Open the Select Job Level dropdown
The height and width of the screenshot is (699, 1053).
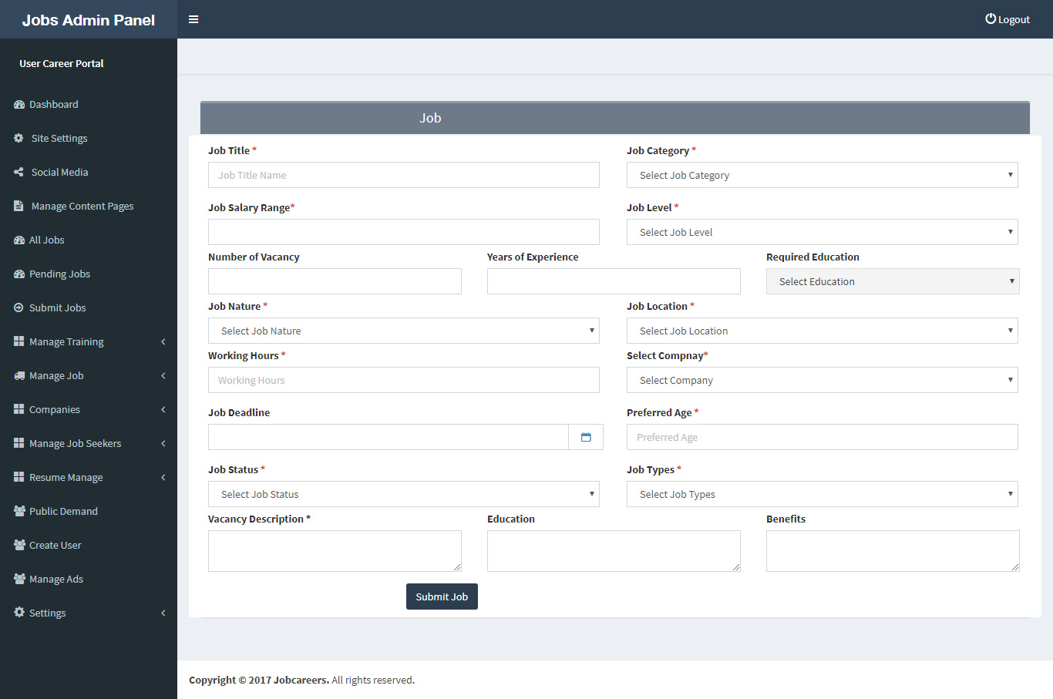822,232
